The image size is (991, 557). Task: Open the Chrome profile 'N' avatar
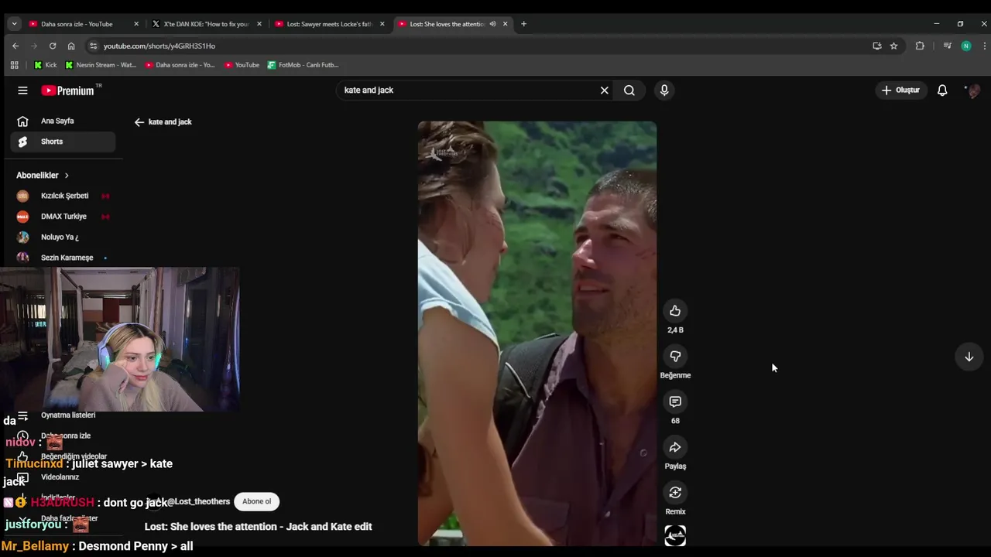point(965,46)
